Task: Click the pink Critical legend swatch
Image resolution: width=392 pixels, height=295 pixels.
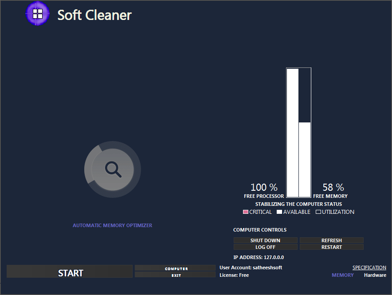Action: (246, 212)
